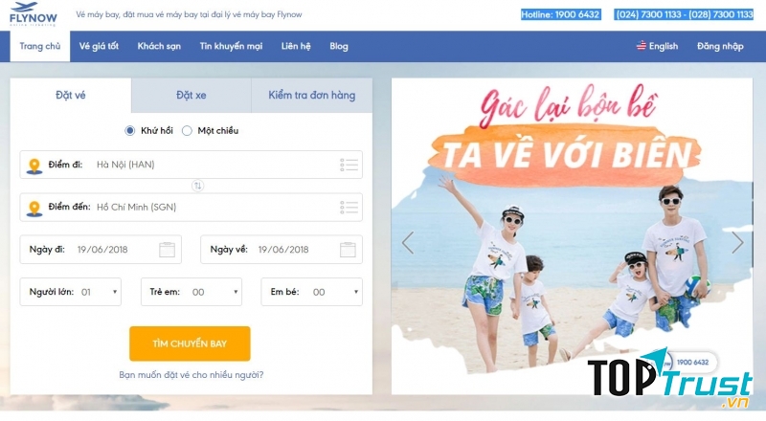Switch to the Đặt xe tab

click(191, 96)
